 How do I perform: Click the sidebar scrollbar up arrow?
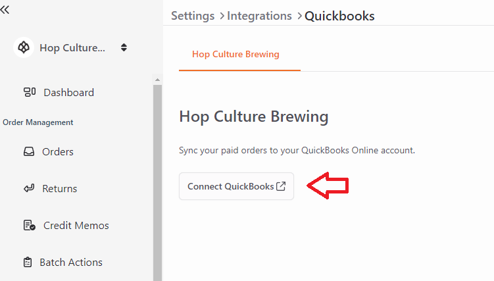[x=157, y=80]
